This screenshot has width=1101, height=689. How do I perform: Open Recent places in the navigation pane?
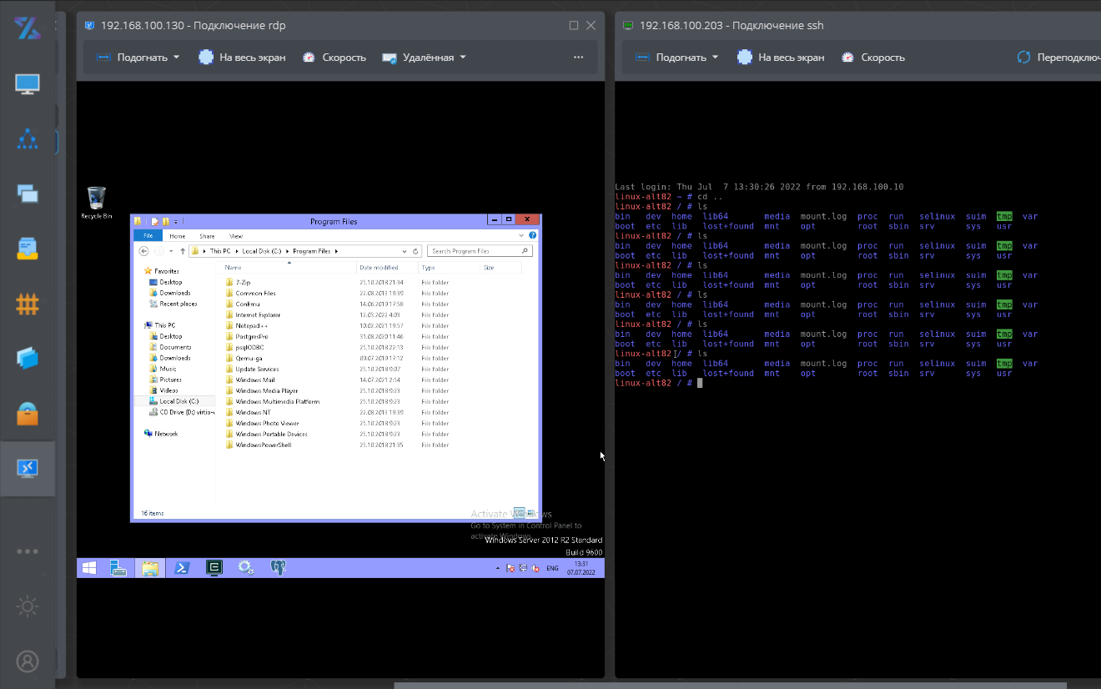pyautogui.click(x=173, y=304)
